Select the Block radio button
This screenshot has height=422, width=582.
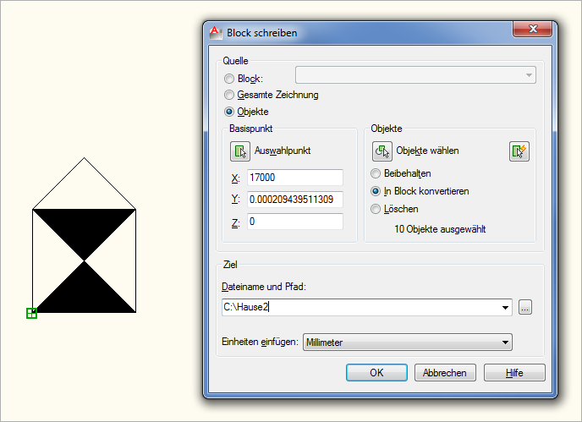tap(229, 79)
